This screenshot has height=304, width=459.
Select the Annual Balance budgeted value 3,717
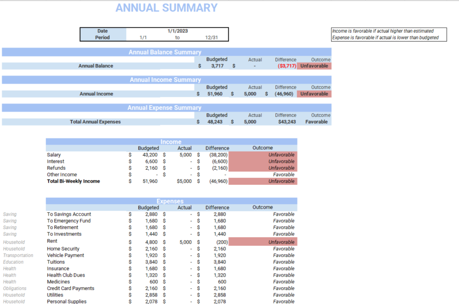217,66
